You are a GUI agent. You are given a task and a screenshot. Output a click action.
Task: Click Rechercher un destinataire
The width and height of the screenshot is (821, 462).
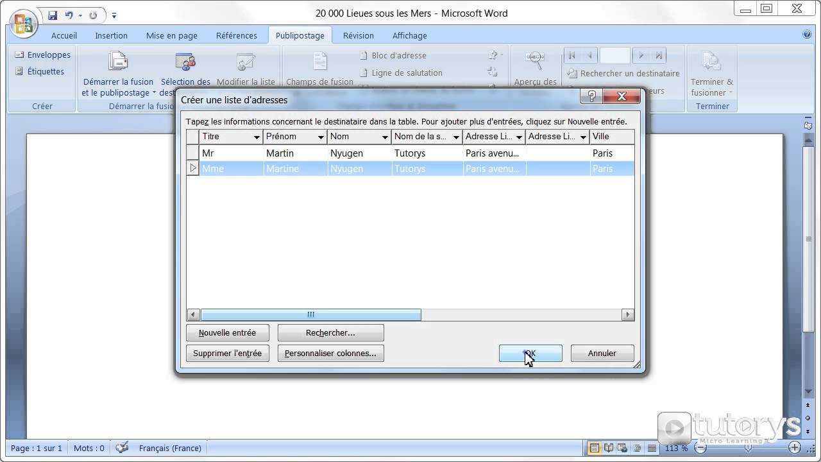pyautogui.click(x=623, y=73)
